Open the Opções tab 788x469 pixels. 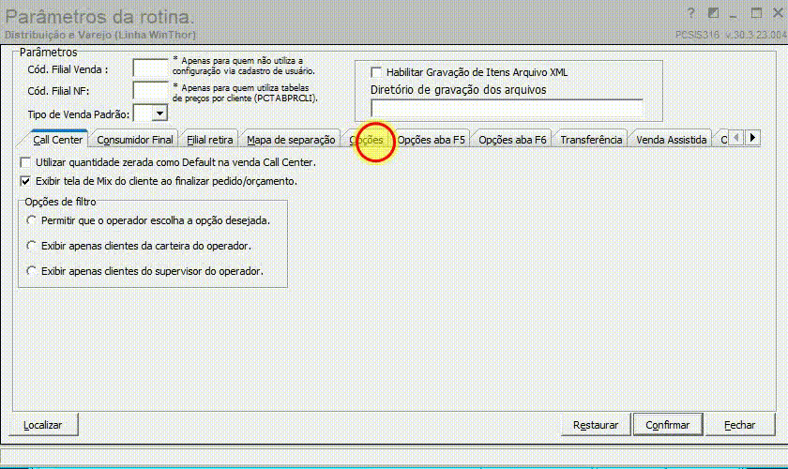pyautogui.click(x=367, y=140)
